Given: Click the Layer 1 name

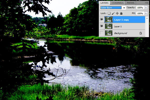Looking at the screenshot, I should 118,26.
